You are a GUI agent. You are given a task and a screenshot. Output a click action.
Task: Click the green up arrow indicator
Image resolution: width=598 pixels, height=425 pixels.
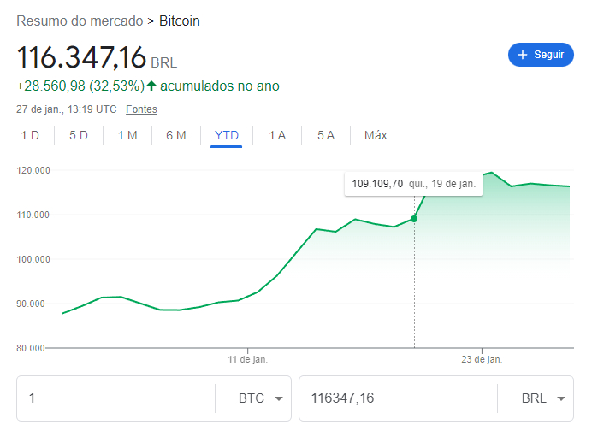pyautogui.click(x=151, y=86)
